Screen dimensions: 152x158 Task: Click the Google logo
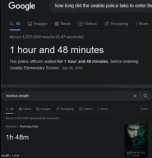[x=22, y=6]
